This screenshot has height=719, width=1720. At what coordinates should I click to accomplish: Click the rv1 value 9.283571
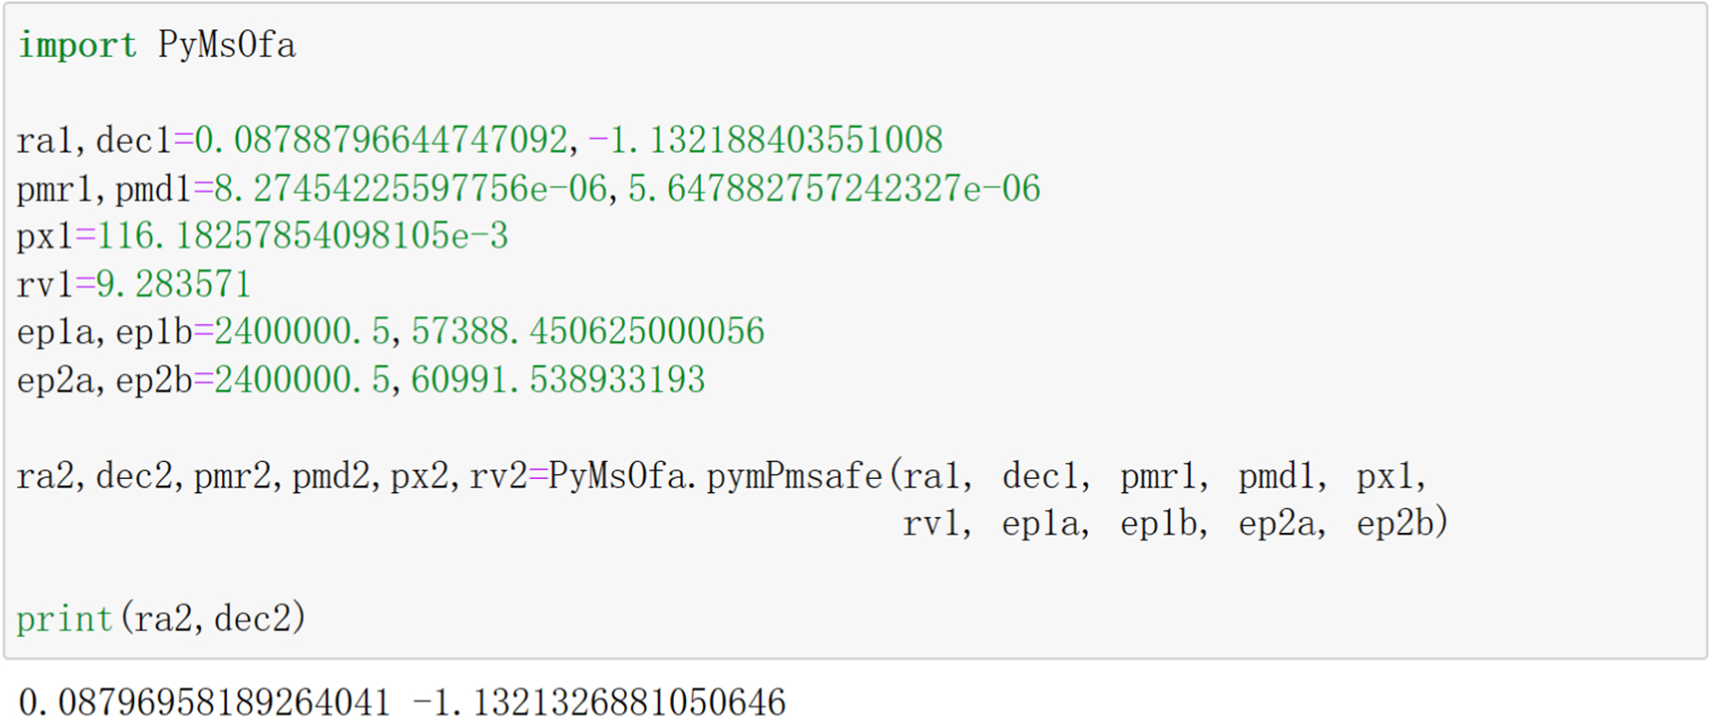[x=174, y=284]
